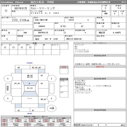
Task: Select the hood marking U0,A1 A1,S1
Action: 30,77
